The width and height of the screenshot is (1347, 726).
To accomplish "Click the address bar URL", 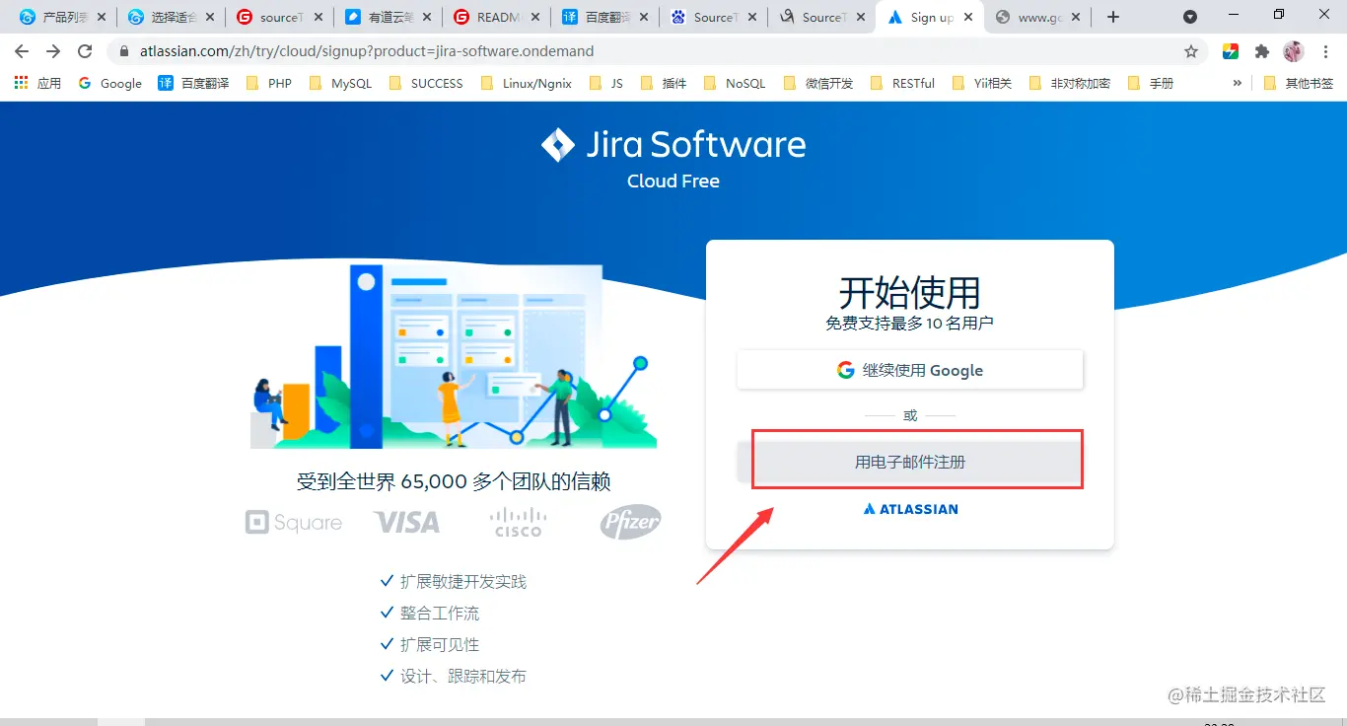I will pyautogui.click(x=367, y=51).
